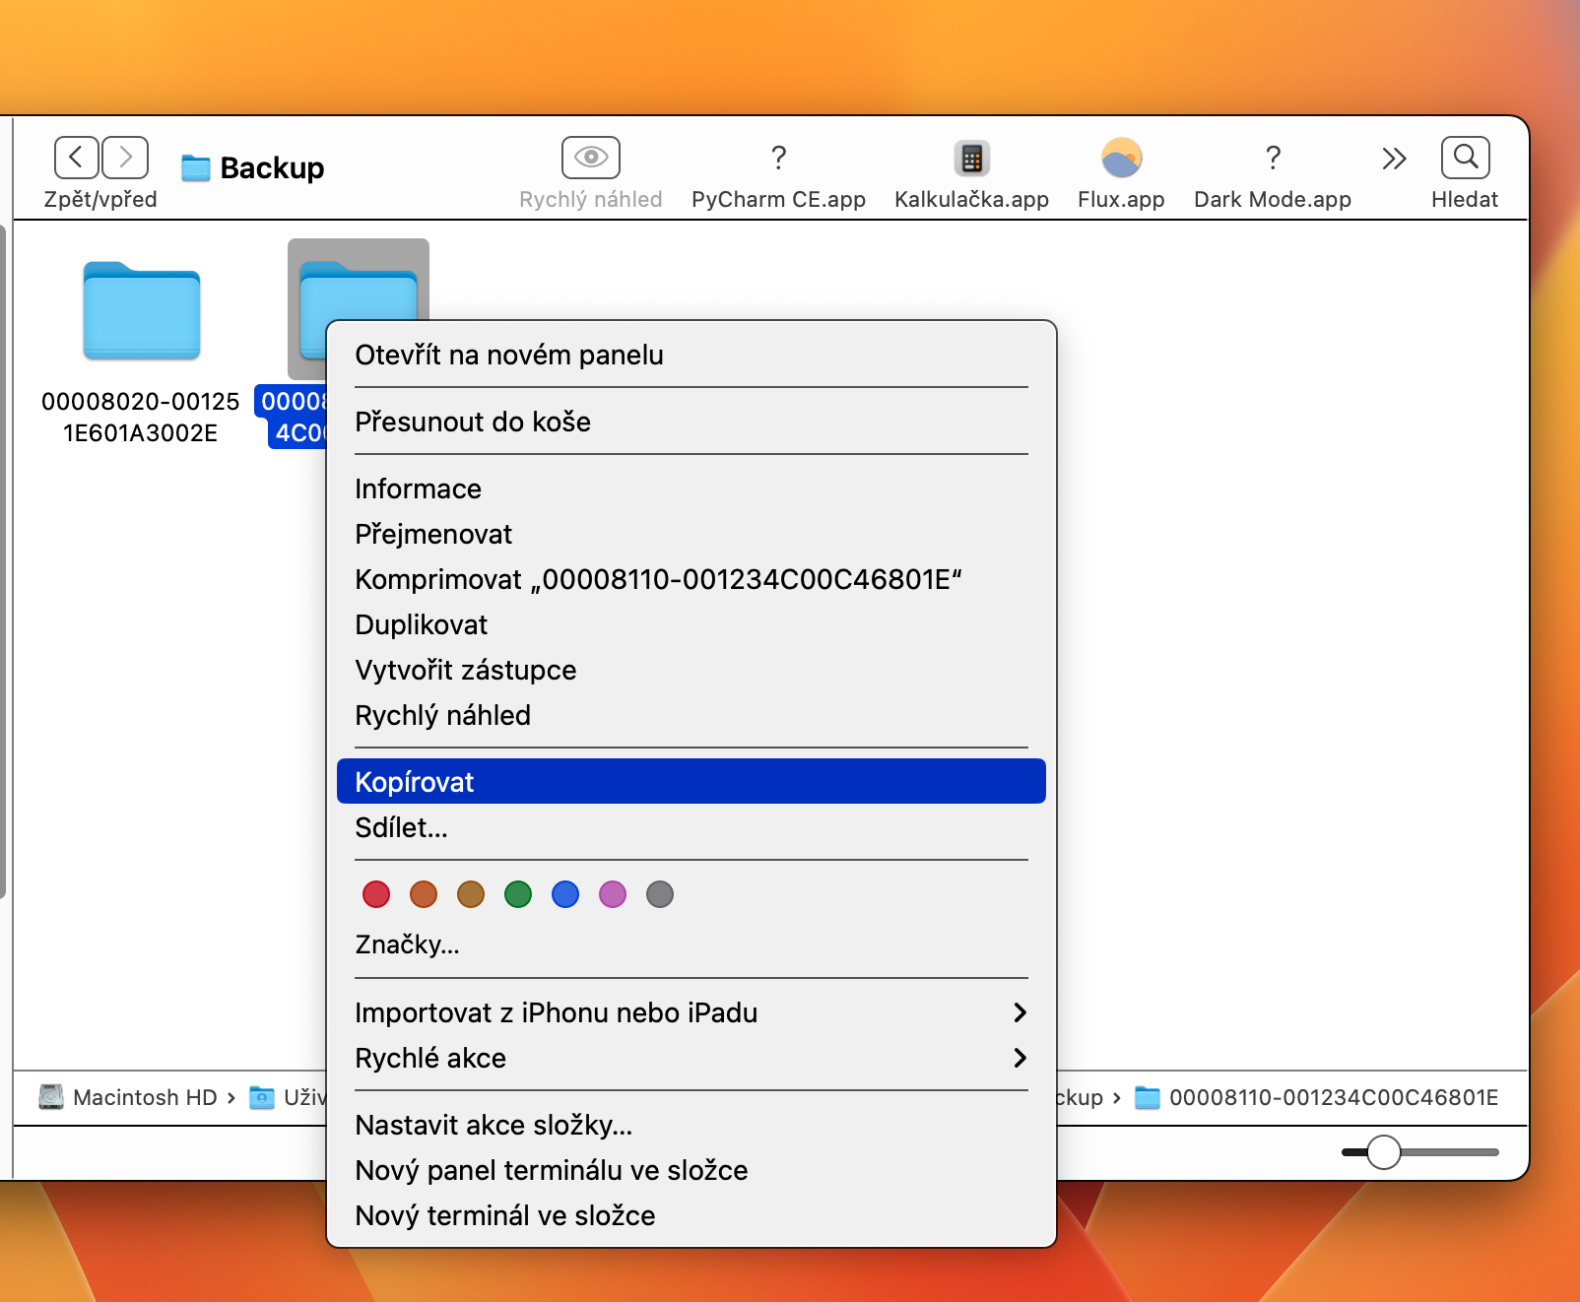Viewport: 1580px width, 1302px height.
Task: Click the Hledat search magnifier icon
Action: tap(1466, 158)
